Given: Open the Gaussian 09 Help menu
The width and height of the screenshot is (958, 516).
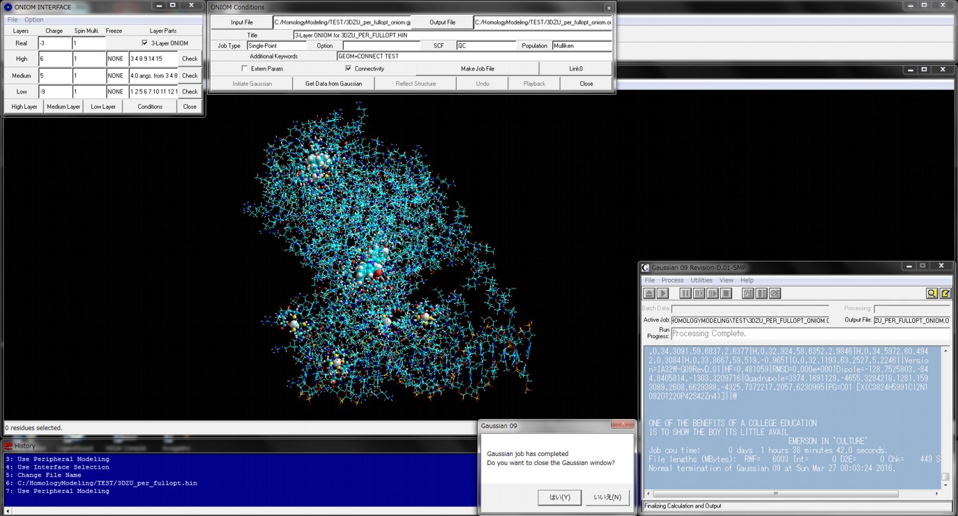Looking at the screenshot, I should click(x=747, y=280).
